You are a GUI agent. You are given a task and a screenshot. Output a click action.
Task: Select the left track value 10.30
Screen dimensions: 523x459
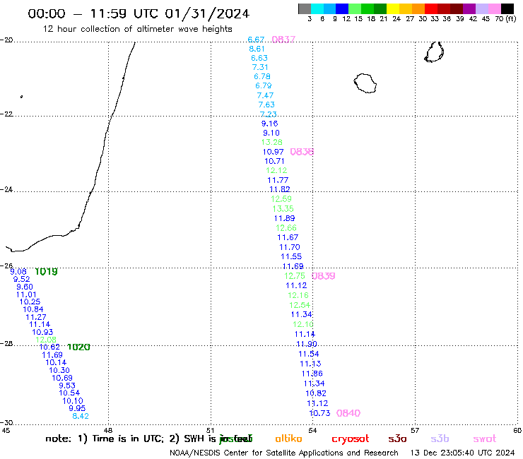click(59, 370)
